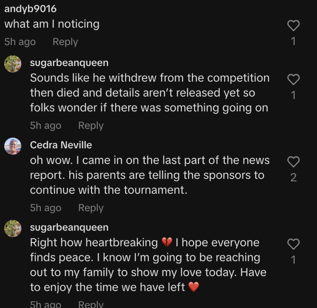This screenshot has height=308, width=317.
Task: Like sugarbeanqueen's "withdrew from the competition" comment
Action: pyautogui.click(x=293, y=80)
